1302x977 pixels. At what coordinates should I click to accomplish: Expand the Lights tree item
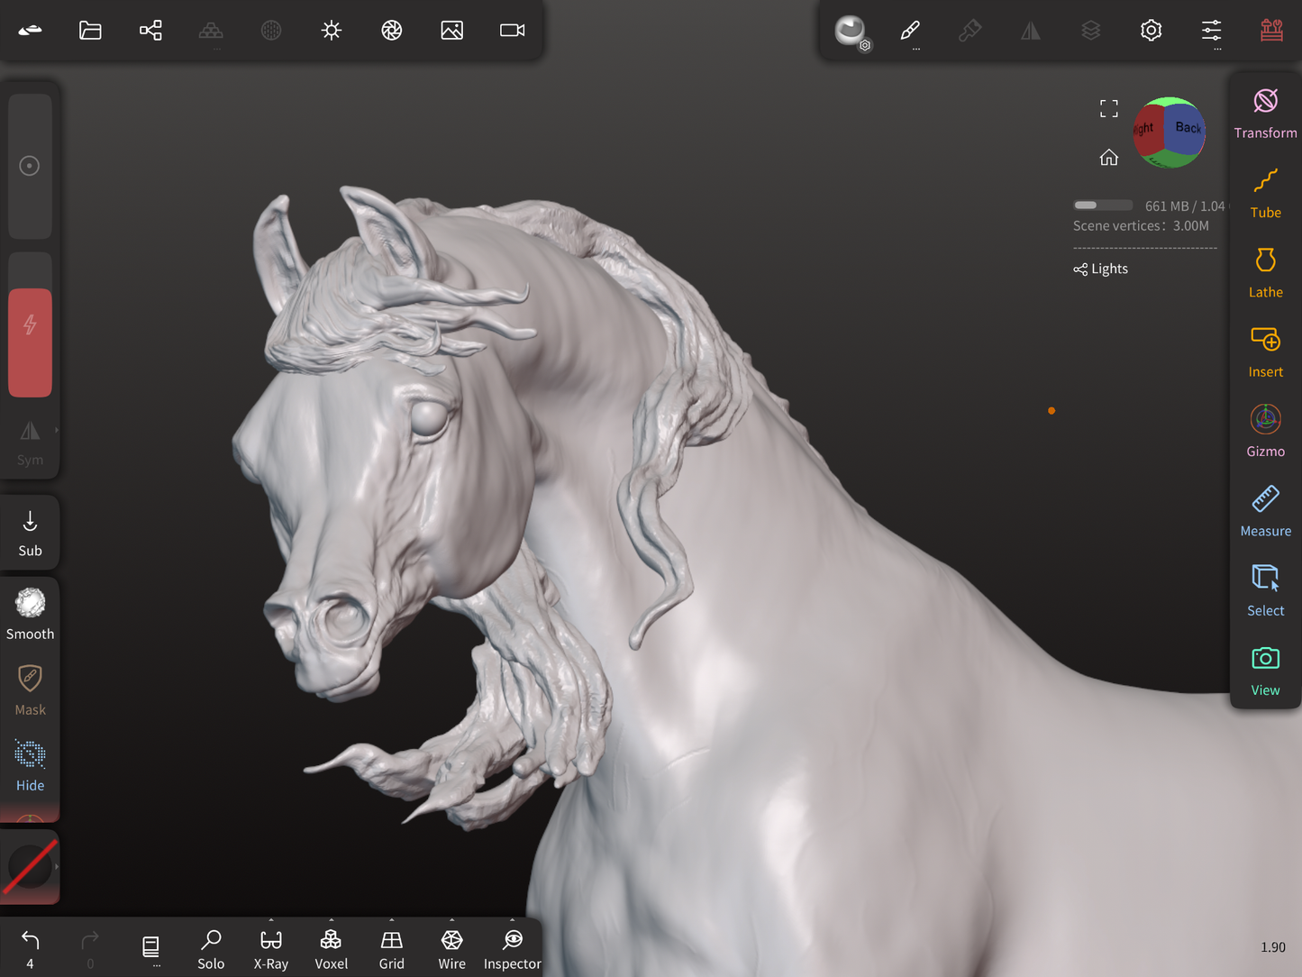(1100, 269)
